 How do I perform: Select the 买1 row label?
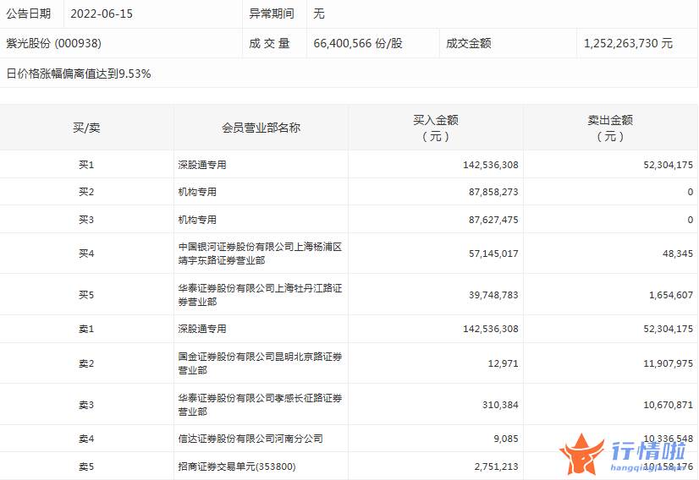coord(86,165)
